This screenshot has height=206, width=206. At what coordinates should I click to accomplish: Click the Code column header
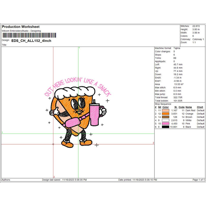[182, 107]
